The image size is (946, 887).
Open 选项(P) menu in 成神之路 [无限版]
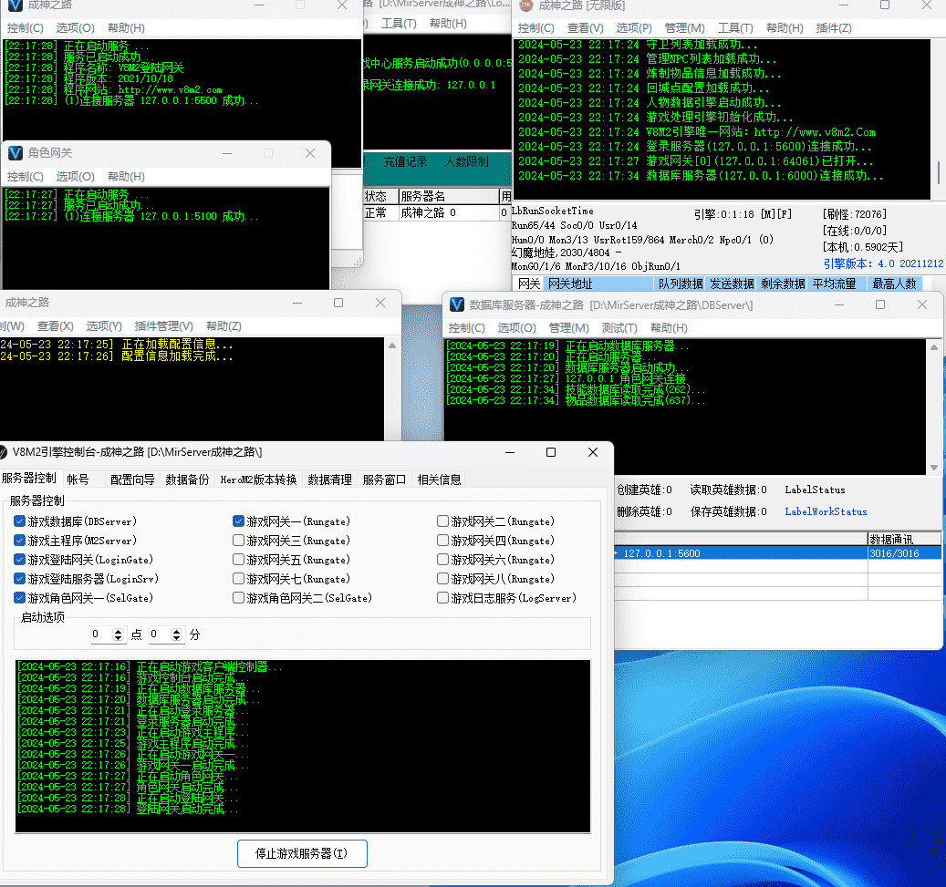coord(634,28)
